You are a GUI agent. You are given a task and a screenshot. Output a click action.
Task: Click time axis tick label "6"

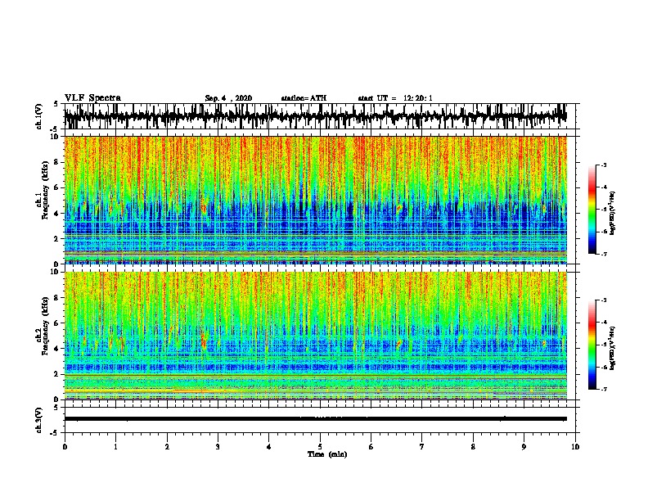(x=371, y=447)
